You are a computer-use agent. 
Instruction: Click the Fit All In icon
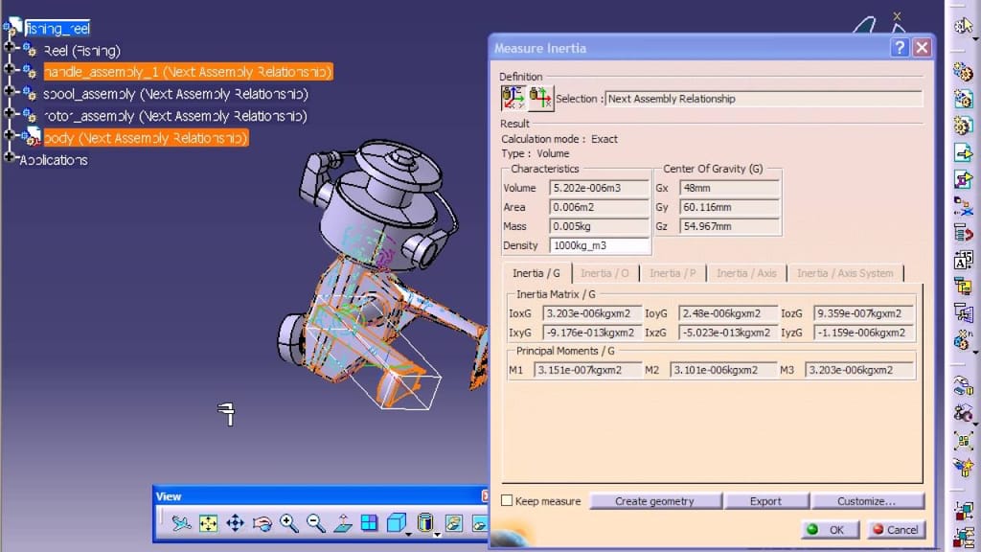[208, 523]
